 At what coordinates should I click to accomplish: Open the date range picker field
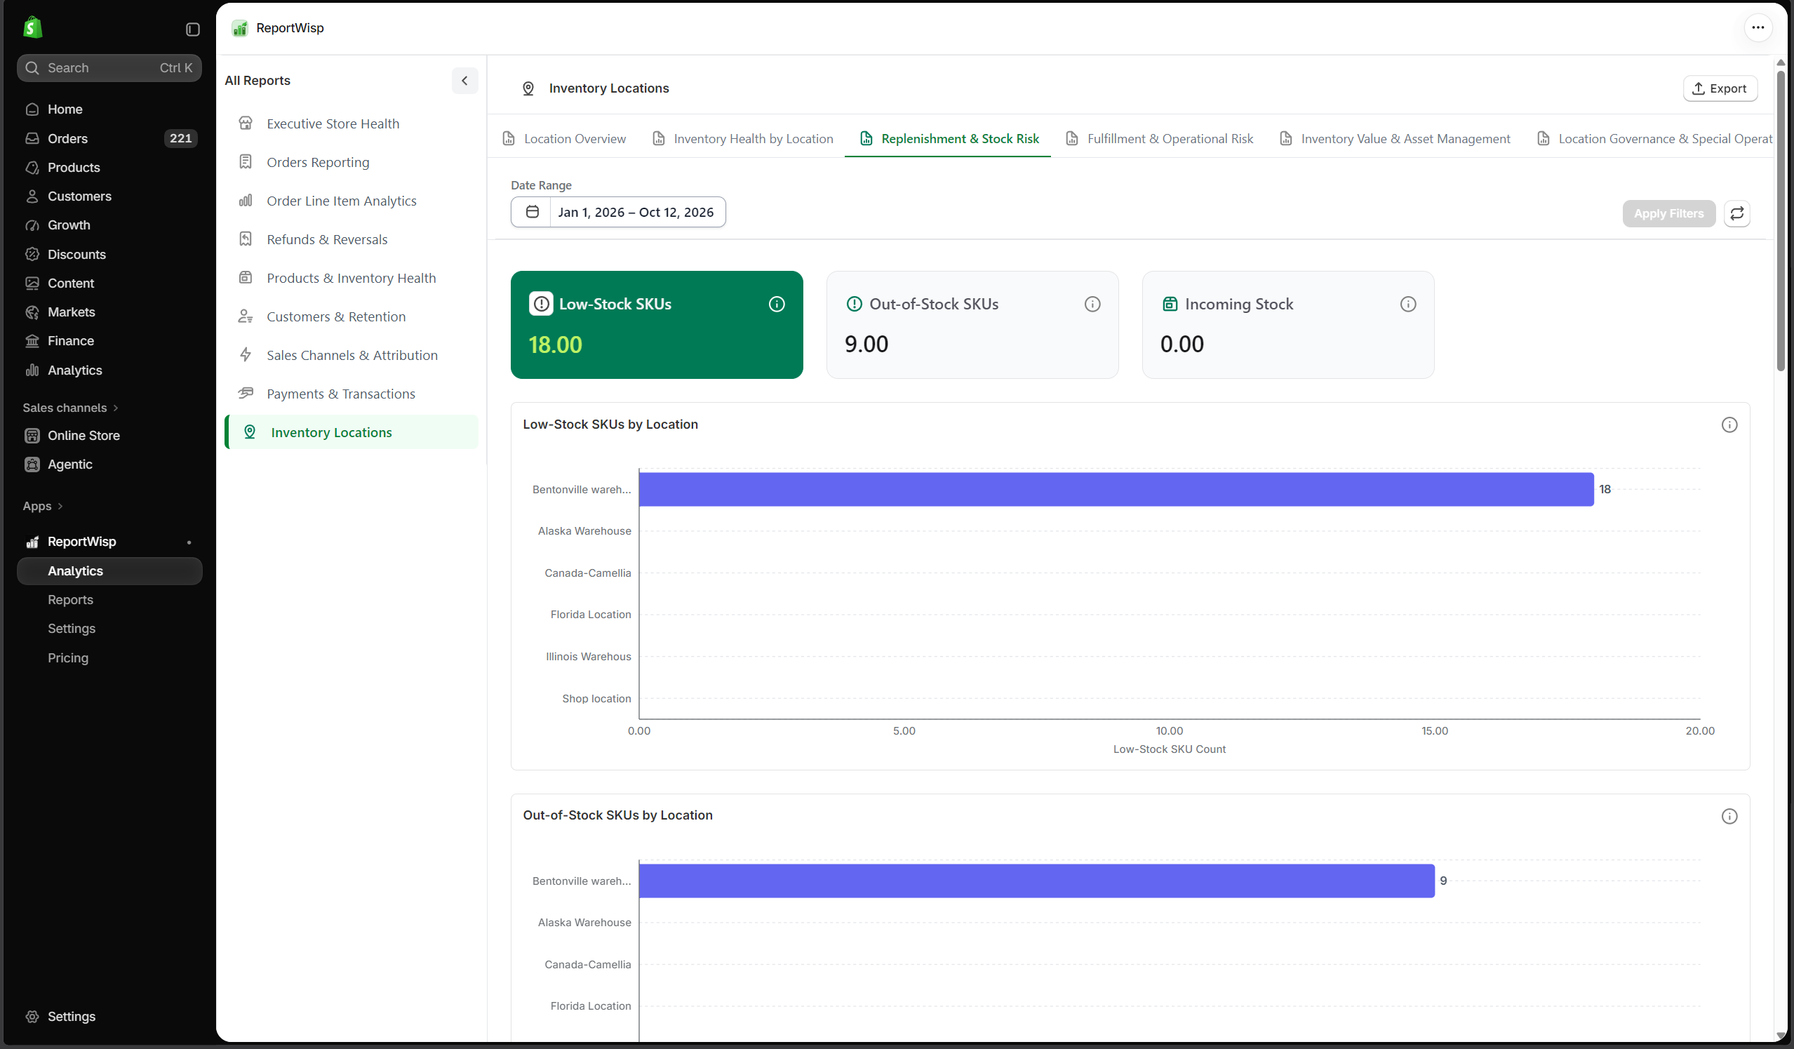pyautogui.click(x=618, y=211)
